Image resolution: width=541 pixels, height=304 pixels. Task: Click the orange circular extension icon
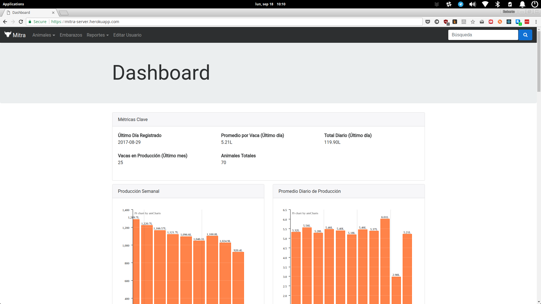[500, 22]
